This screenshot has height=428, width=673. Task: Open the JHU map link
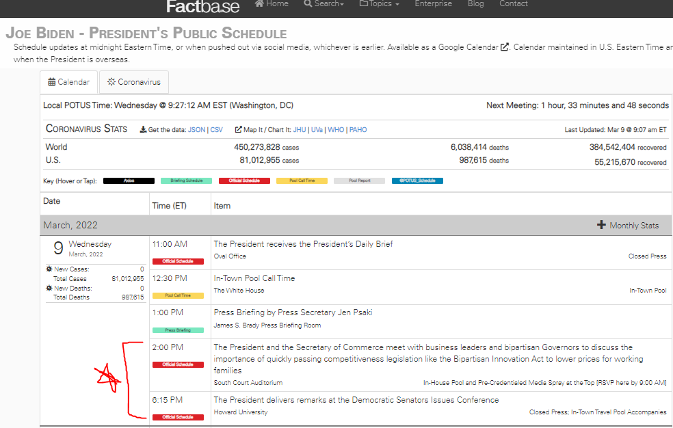pyautogui.click(x=300, y=130)
